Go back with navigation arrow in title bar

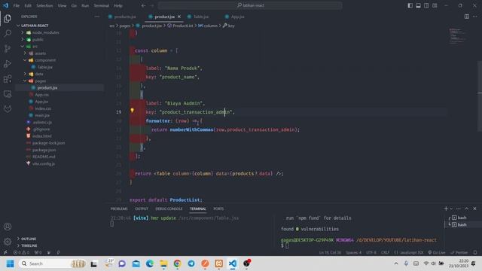[144, 5]
